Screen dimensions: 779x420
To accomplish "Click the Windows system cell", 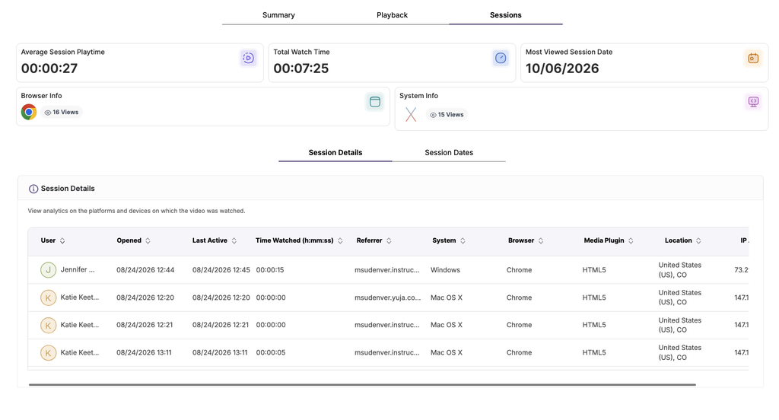I will pyautogui.click(x=445, y=270).
